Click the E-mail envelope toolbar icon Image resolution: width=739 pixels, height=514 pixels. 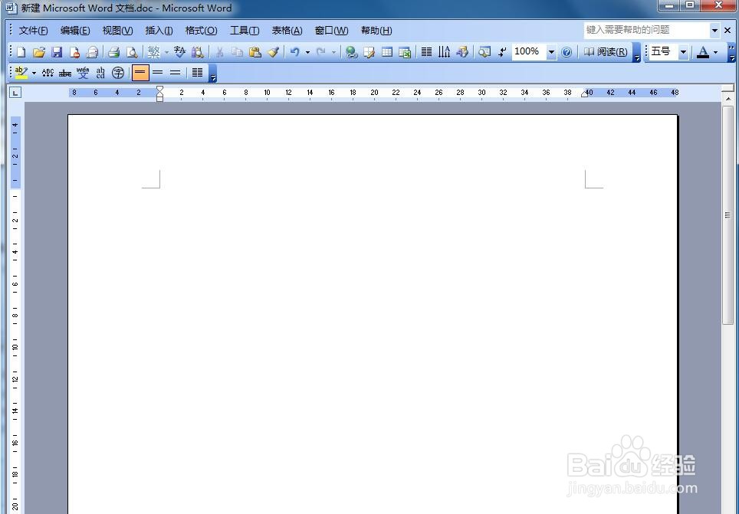[x=92, y=52]
